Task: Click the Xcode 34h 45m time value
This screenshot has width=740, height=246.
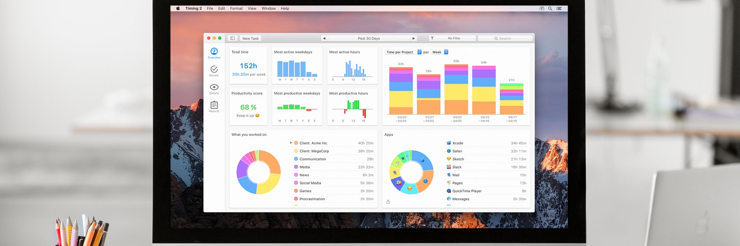Action: coord(518,143)
